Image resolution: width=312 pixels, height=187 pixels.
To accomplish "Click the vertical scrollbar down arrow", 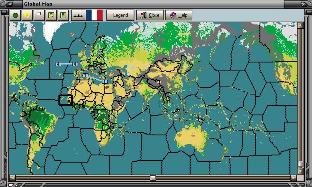I will click(x=300, y=171).
